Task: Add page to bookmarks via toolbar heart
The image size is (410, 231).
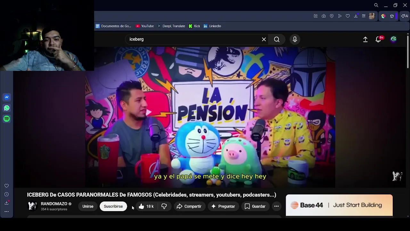Action: pos(348,16)
